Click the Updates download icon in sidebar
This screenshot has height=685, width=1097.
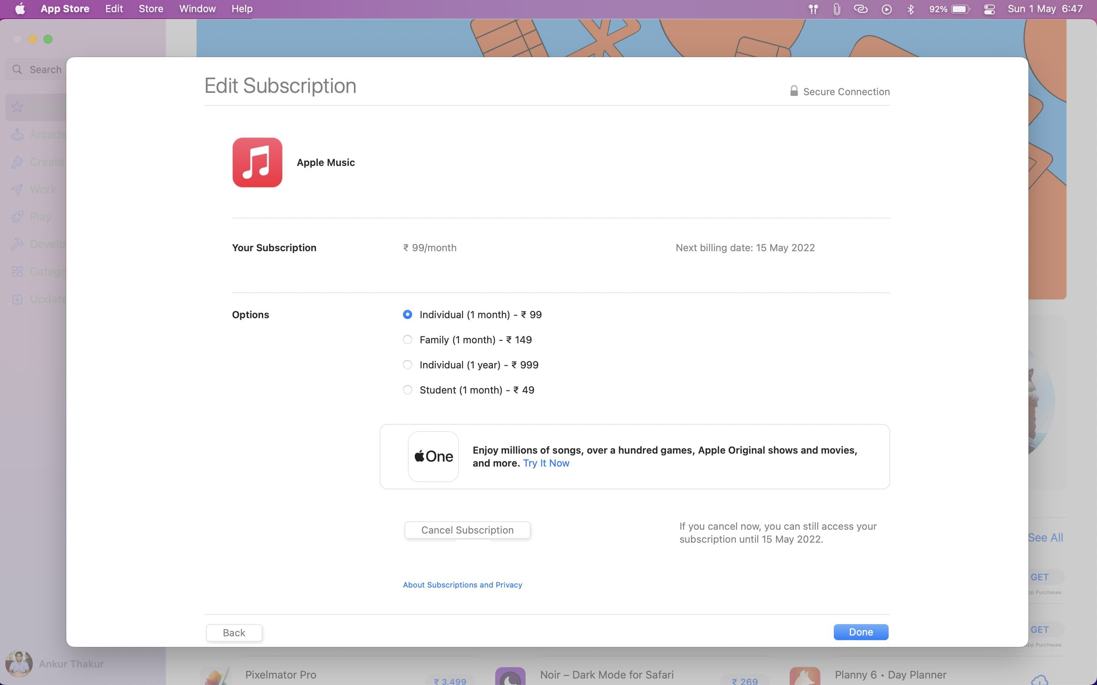click(17, 299)
